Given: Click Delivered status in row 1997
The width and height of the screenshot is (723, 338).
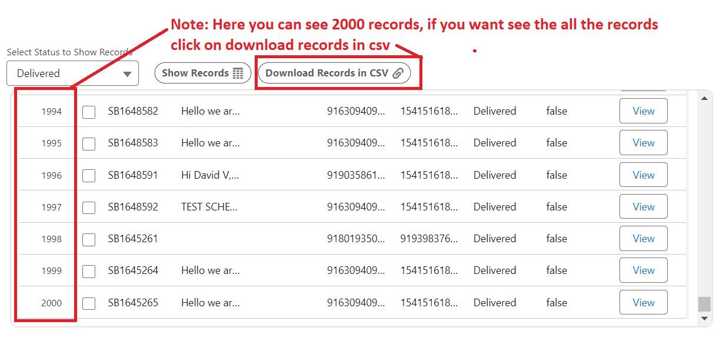Looking at the screenshot, I should (x=495, y=207).
